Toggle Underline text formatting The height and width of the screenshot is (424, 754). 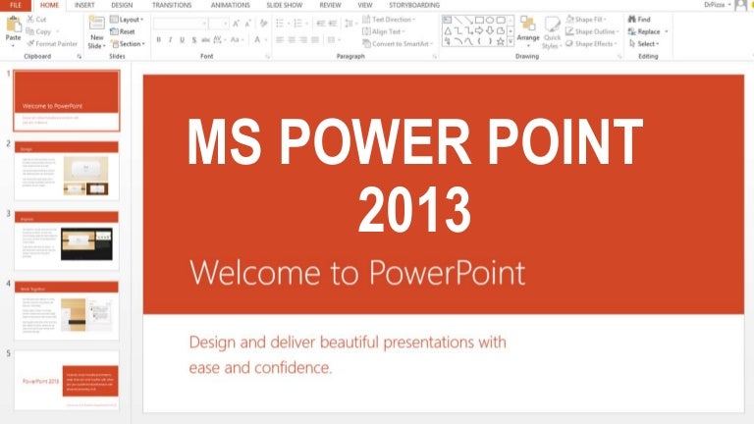(x=182, y=40)
